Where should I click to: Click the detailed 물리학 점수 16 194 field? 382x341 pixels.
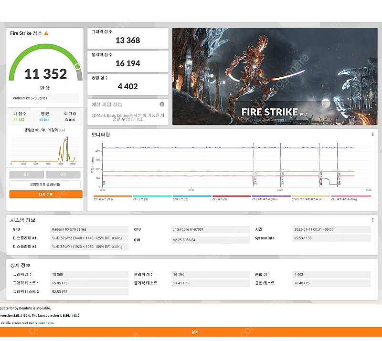tap(211, 275)
